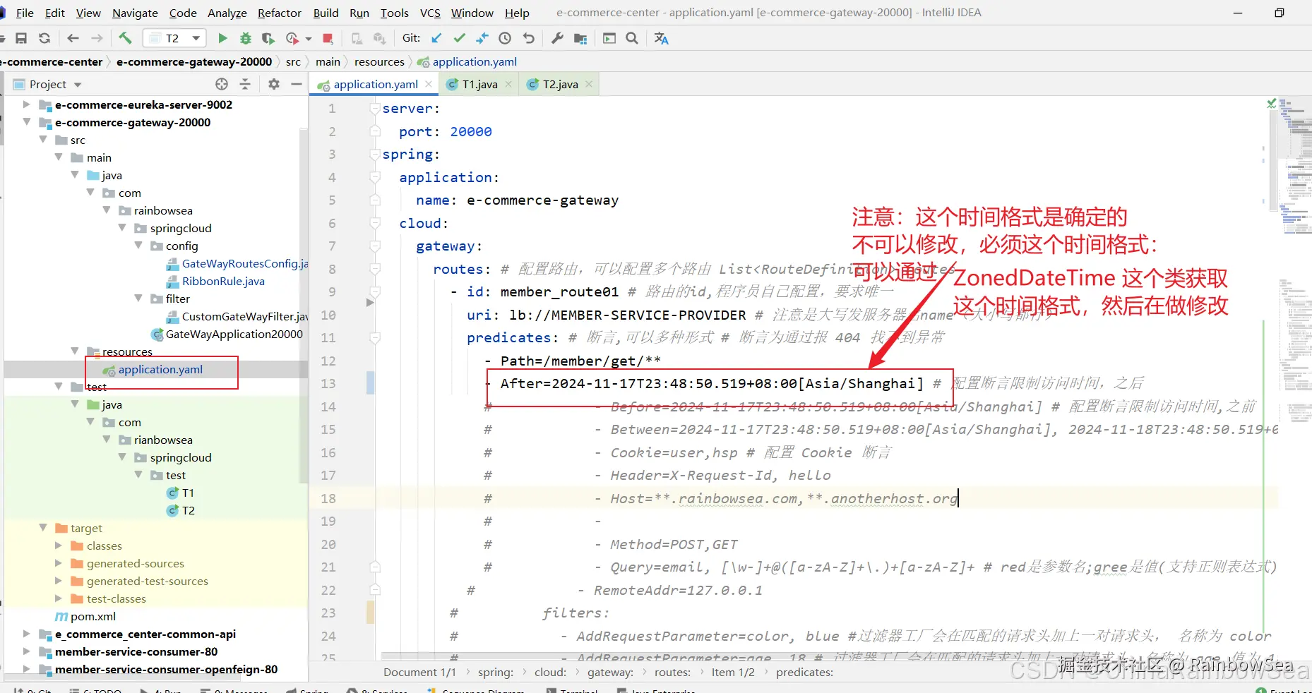Click e-commerce-gateway-20000 in the navigation bar

click(x=194, y=62)
